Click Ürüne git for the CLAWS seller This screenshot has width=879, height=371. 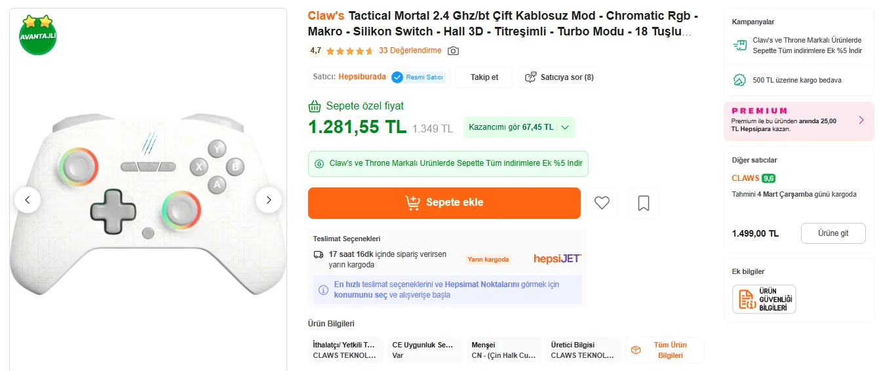click(832, 233)
